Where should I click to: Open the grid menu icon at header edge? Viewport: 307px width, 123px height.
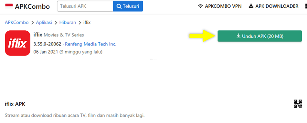[x=306, y=6]
